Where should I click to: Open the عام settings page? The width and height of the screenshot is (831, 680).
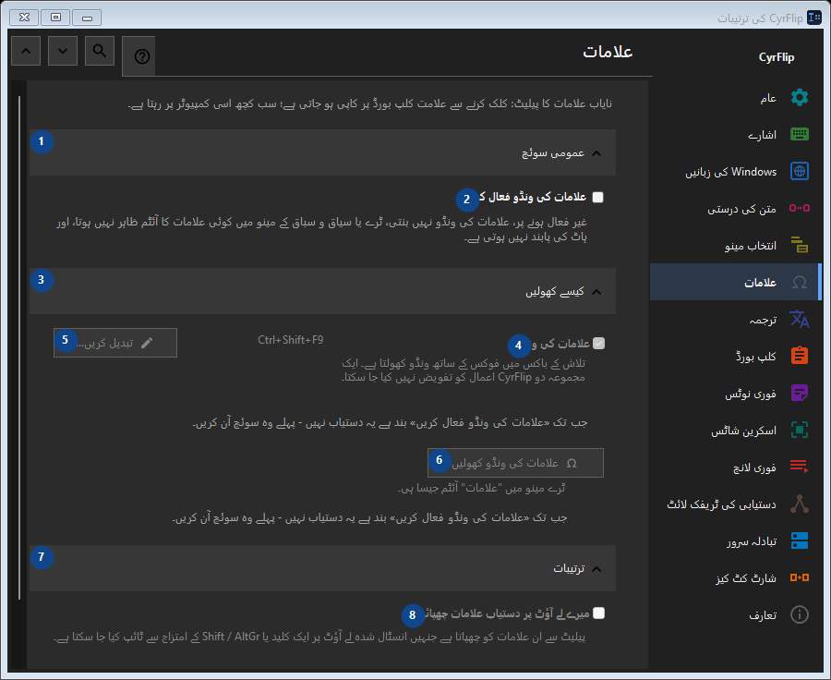click(x=735, y=98)
